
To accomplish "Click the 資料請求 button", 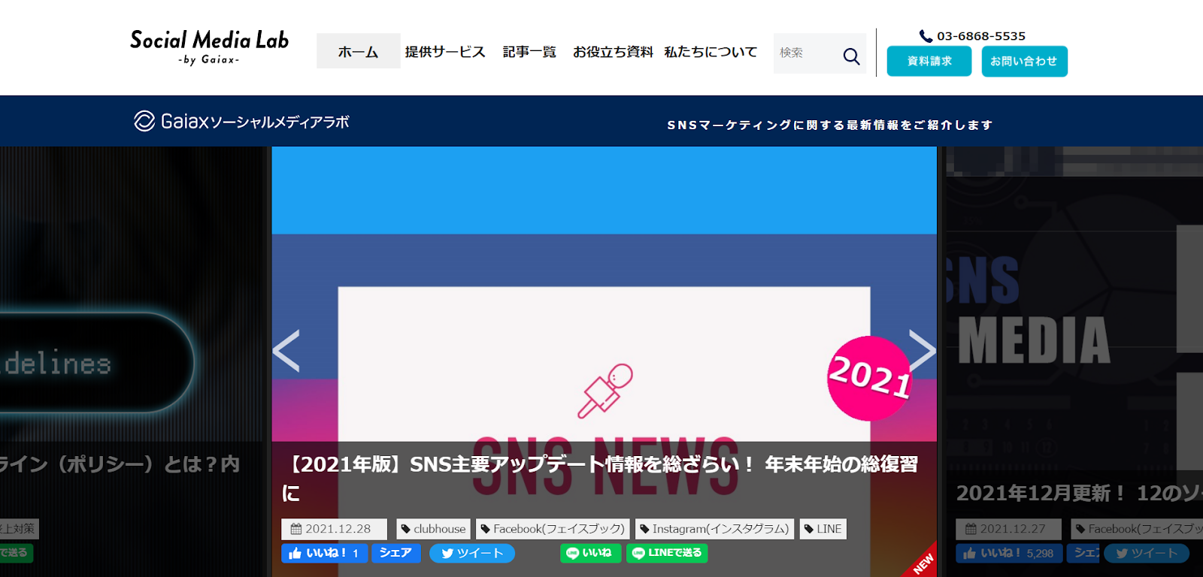I will point(929,62).
